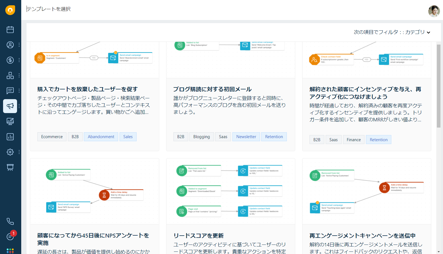Open the storefront marketplace icon in sidebar

point(10,167)
